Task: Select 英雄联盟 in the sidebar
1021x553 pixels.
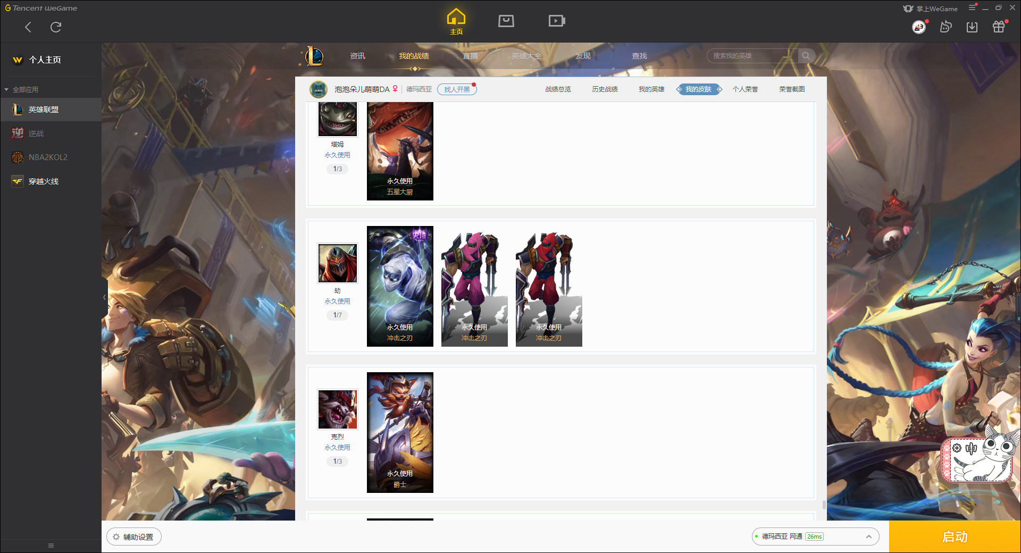Action: coord(51,110)
